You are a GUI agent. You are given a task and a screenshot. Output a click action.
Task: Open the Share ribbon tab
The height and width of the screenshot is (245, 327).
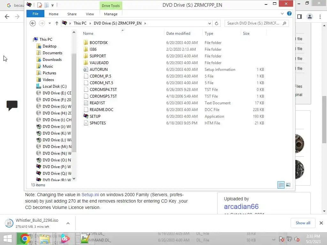tap(72, 14)
